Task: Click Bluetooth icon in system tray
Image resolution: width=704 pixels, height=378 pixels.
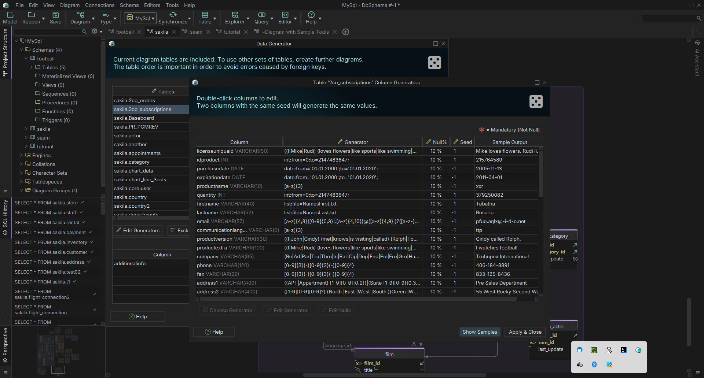Action: click(x=594, y=364)
